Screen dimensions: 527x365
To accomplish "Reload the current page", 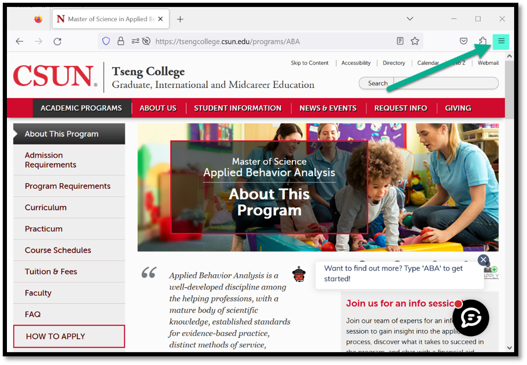I will (x=57, y=41).
